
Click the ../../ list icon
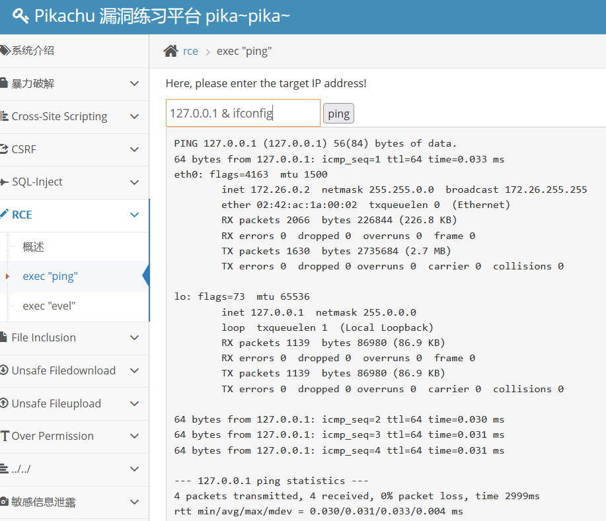point(4,469)
